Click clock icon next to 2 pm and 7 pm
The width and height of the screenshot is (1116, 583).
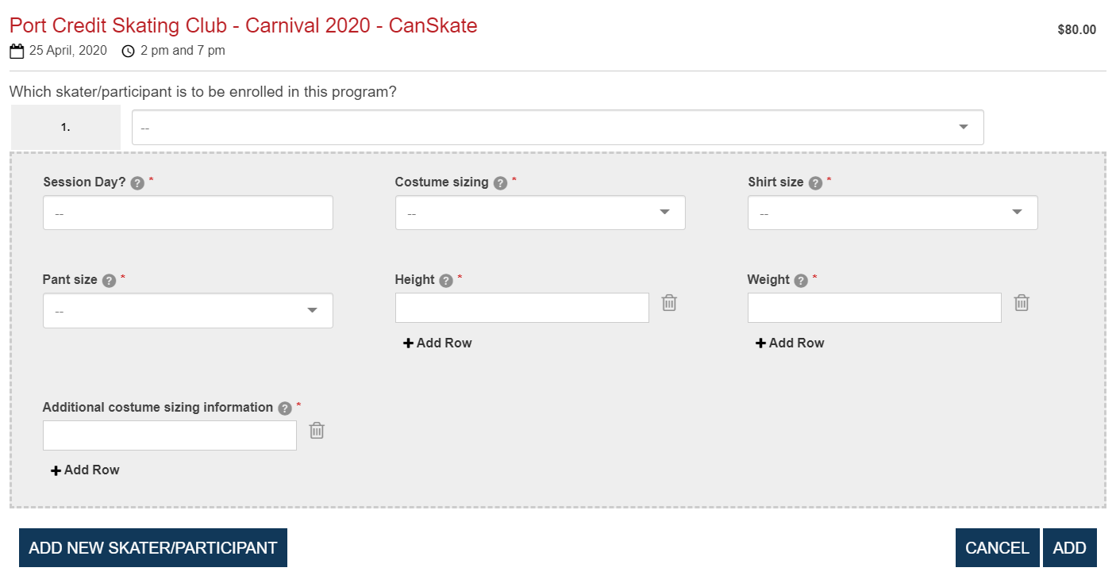point(128,52)
